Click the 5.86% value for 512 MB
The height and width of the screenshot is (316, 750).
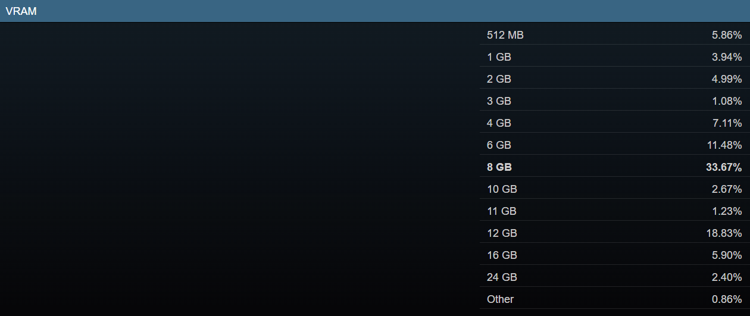point(727,35)
